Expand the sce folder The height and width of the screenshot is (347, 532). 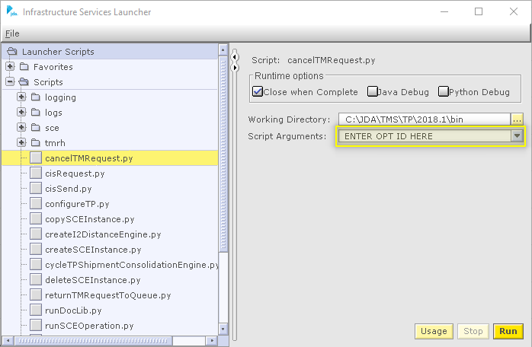point(21,127)
